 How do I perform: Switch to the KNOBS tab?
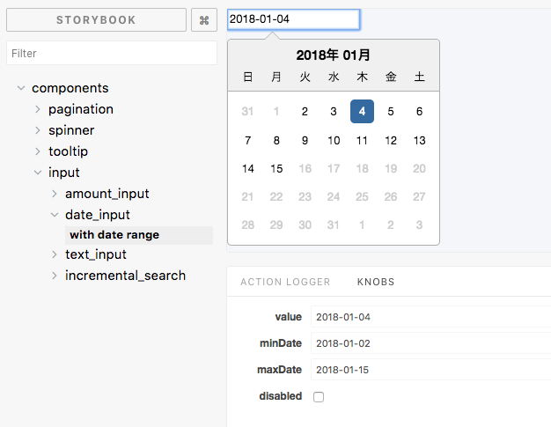(x=376, y=282)
